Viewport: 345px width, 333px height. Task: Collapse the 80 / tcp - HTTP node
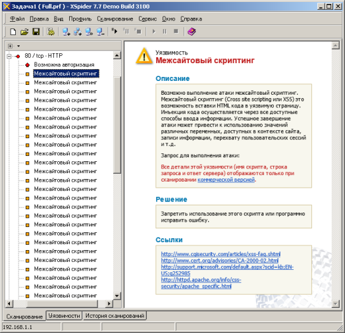tap(9, 56)
